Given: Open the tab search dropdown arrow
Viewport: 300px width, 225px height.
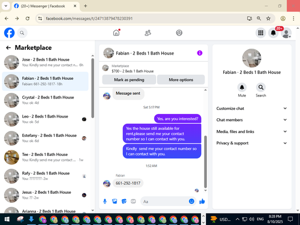Looking at the screenshot, I should [6, 6].
